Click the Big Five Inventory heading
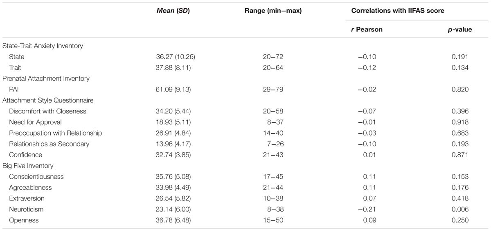Image resolution: width=491 pixels, height=231 pixels. (27, 166)
